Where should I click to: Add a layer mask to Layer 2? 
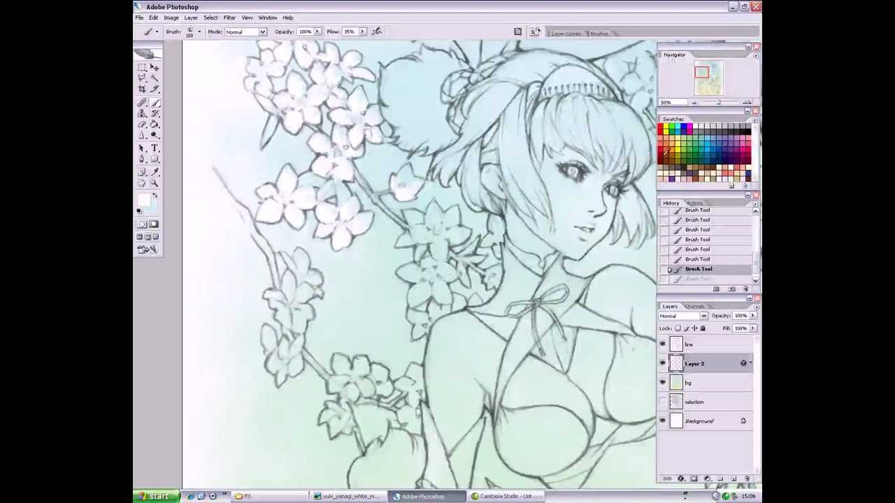(694, 477)
